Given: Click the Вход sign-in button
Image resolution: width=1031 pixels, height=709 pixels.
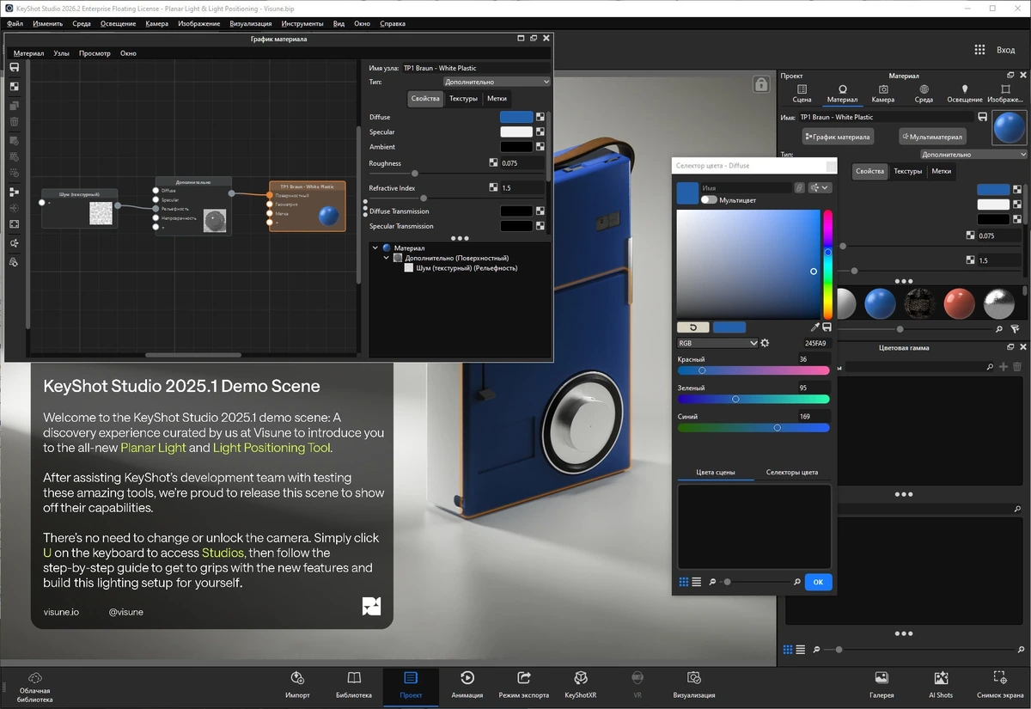Looking at the screenshot, I should tap(1005, 50).
